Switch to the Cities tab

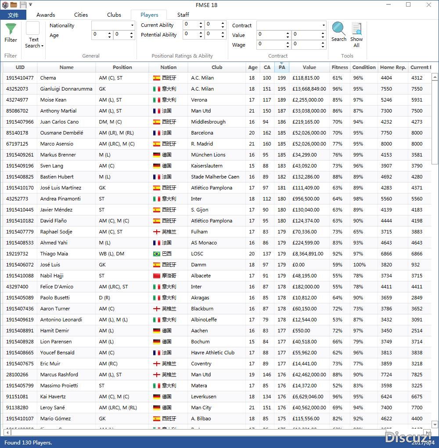click(x=81, y=15)
